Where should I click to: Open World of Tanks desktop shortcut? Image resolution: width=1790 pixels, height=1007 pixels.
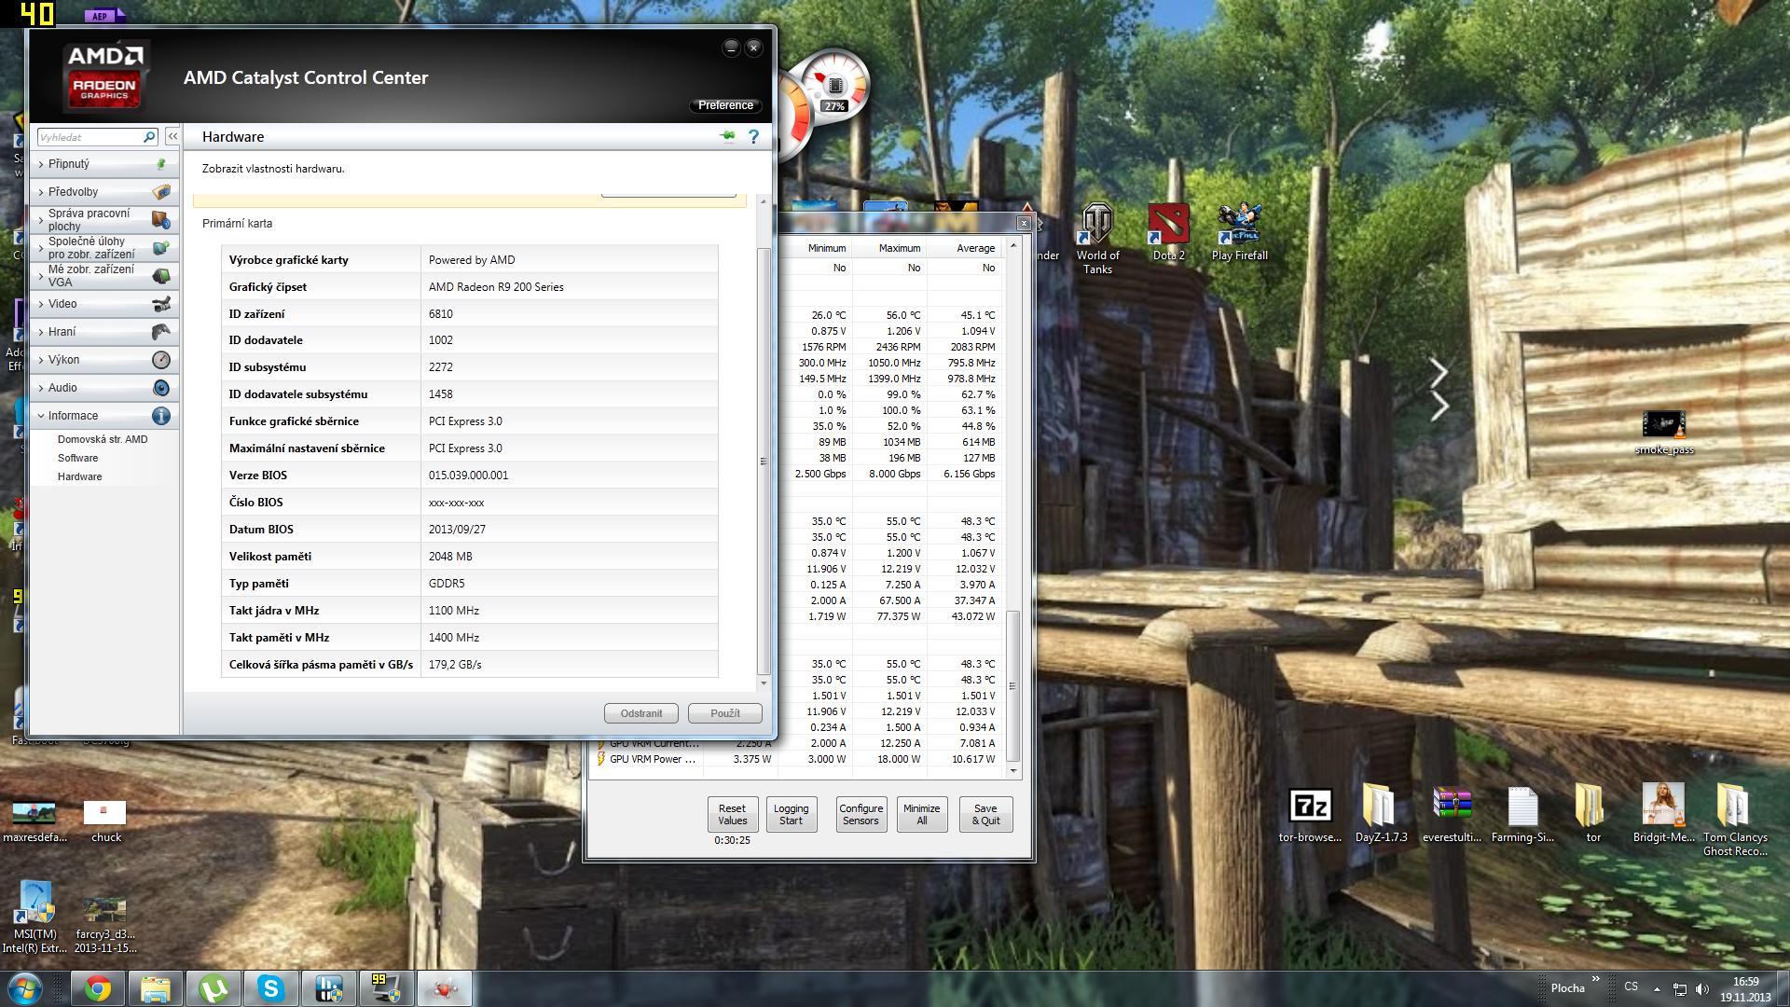pos(1097,240)
